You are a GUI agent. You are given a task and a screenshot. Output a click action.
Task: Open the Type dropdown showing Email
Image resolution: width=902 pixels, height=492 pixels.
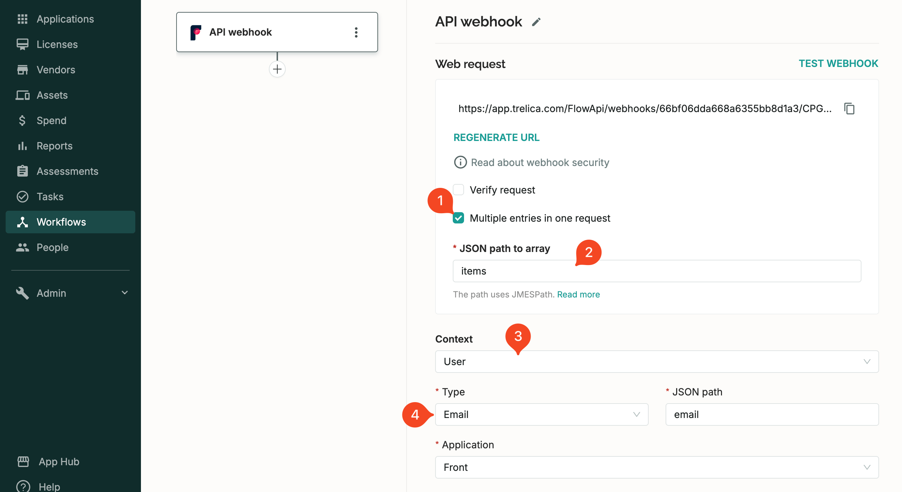[x=542, y=414]
